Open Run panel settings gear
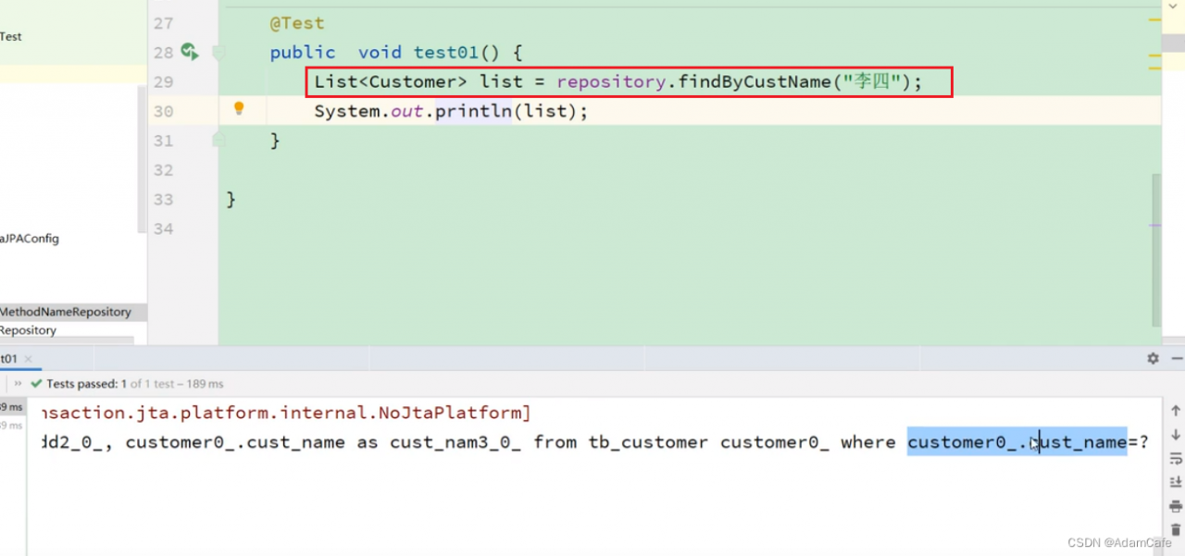 [x=1153, y=358]
